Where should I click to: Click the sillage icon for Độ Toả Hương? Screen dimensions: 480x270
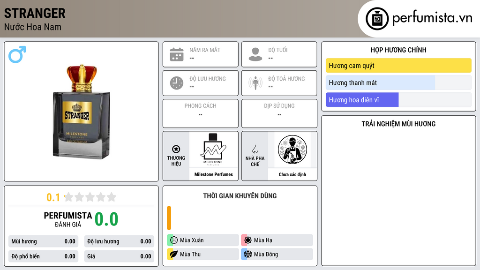(x=255, y=83)
